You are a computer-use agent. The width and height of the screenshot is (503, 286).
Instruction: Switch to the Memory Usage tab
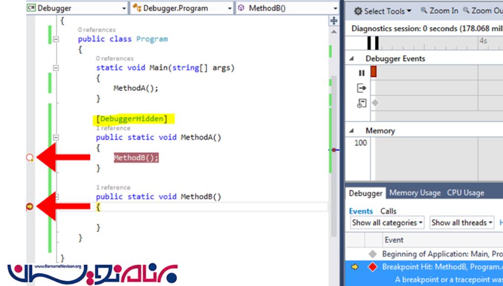pos(415,193)
